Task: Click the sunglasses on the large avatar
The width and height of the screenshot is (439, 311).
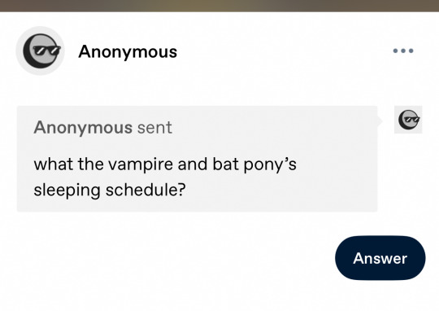Action: 47,50
